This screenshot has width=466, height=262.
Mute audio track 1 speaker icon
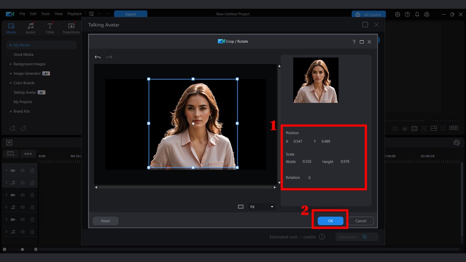tap(22, 183)
